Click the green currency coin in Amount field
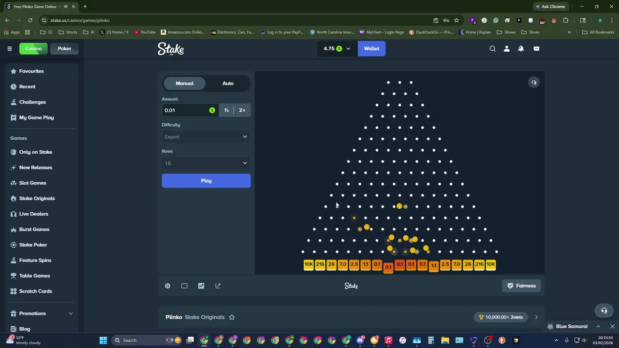Screen dimensions: 619x348 click(212, 110)
